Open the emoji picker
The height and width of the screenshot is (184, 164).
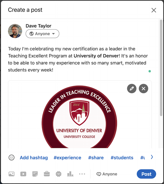point(12,158)
